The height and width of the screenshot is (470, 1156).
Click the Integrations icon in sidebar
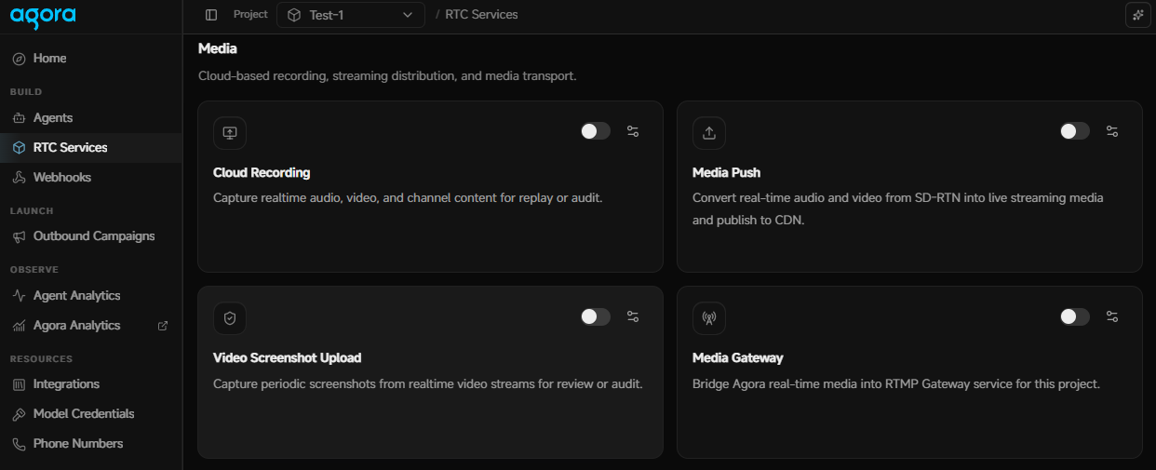(x=19, y=384)
